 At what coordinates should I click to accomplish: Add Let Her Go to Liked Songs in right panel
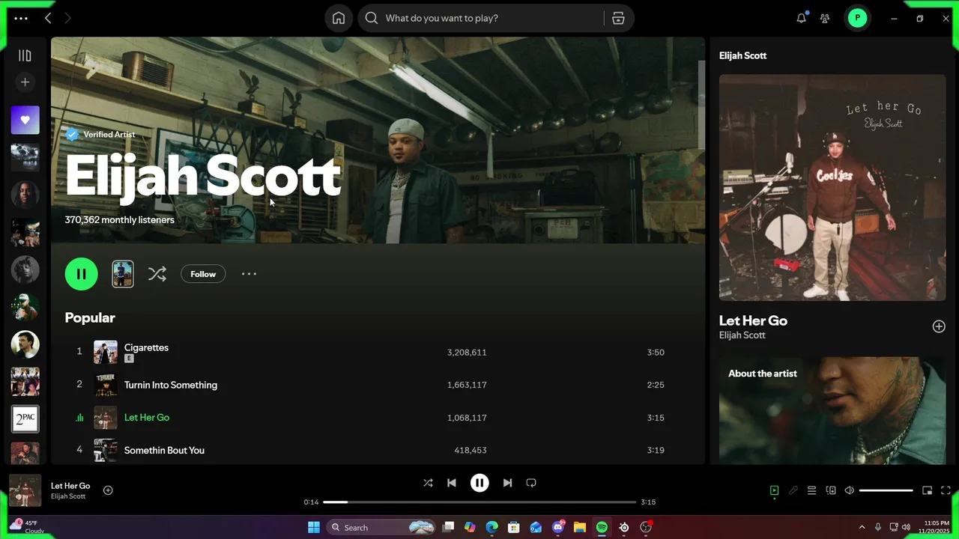click(x=939, y=326)
